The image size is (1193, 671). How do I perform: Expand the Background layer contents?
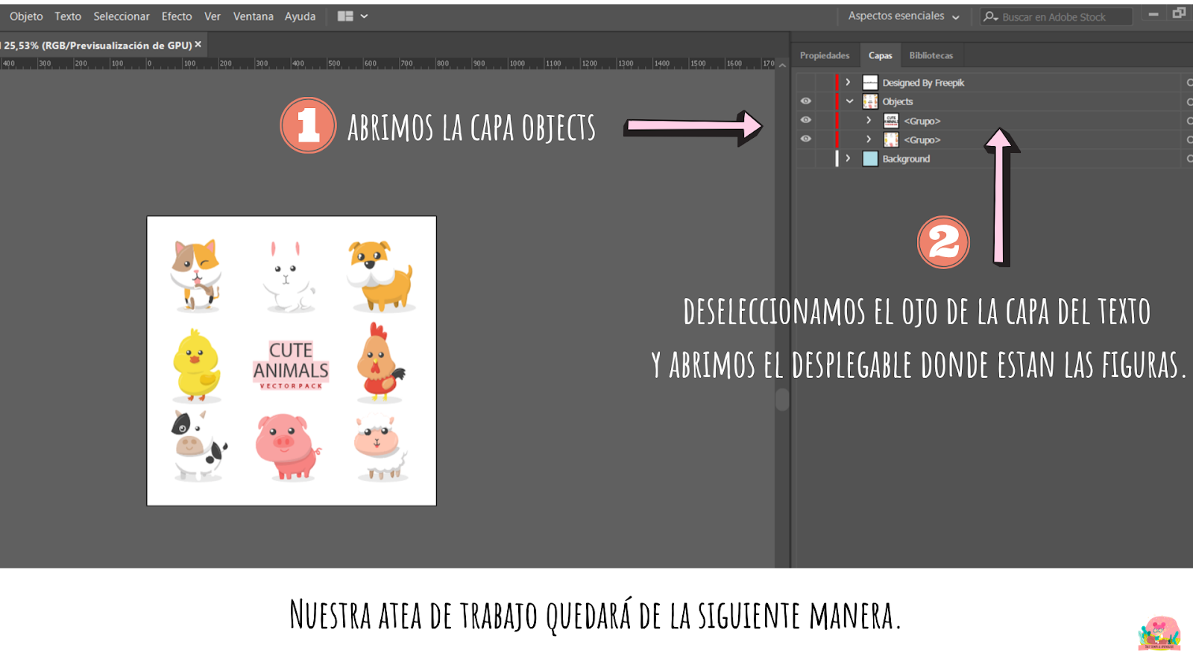click(848, 158)
